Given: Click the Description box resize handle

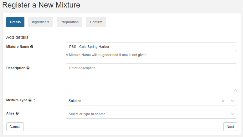Looking at the screenshot, I should pos(235,90).
